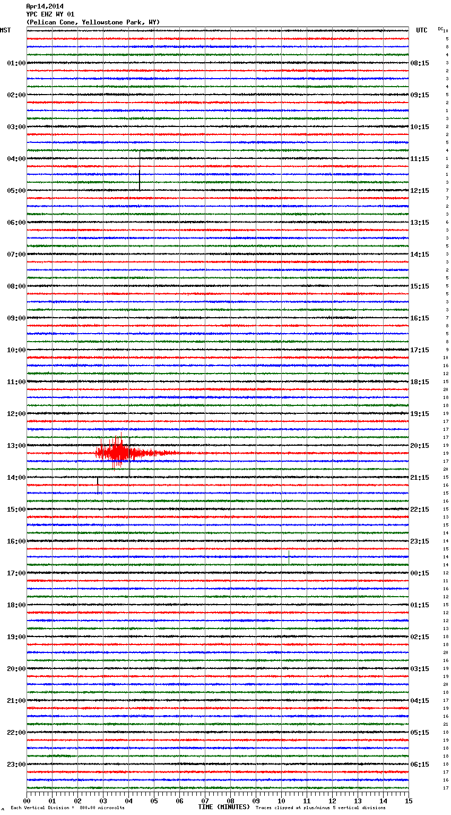The height and width of the screenshot is (815, 451).
Task: Select the 12:00 MST time label
Action: click(16, 414)
